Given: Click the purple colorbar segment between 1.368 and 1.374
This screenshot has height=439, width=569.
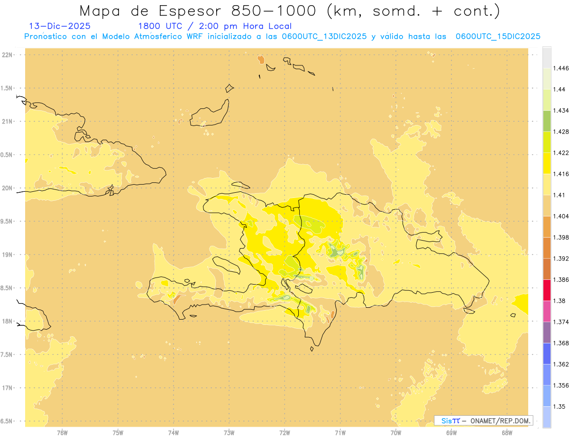Looking at the screenshot, I should pos(547,332).
